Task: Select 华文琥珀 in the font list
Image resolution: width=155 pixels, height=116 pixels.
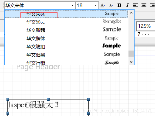Action: [67, 46]
